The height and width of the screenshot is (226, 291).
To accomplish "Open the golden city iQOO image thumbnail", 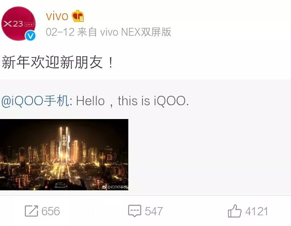I will (64, 155).
